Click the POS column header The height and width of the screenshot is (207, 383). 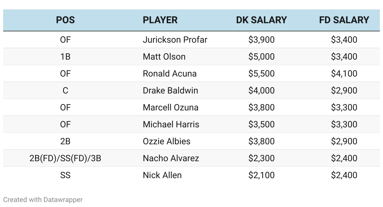pyautogui.click(x=65, y=20)
